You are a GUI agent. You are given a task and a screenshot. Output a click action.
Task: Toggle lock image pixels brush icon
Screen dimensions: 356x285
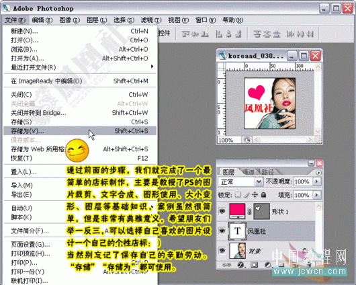pyautogui.click(x=246, y=195)
